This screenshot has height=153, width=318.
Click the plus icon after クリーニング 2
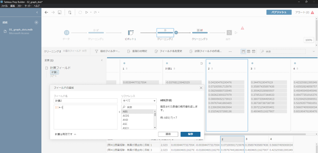point(176,32)
